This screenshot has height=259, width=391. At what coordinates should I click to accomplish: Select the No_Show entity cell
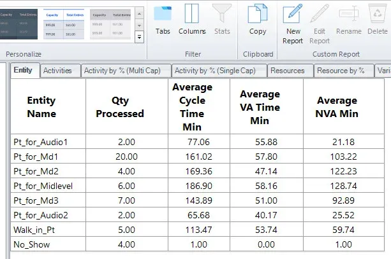(x=48, y=244)
